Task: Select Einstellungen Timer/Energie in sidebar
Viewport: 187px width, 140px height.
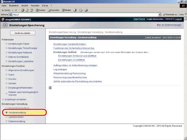Action: (x=23, y=48)
